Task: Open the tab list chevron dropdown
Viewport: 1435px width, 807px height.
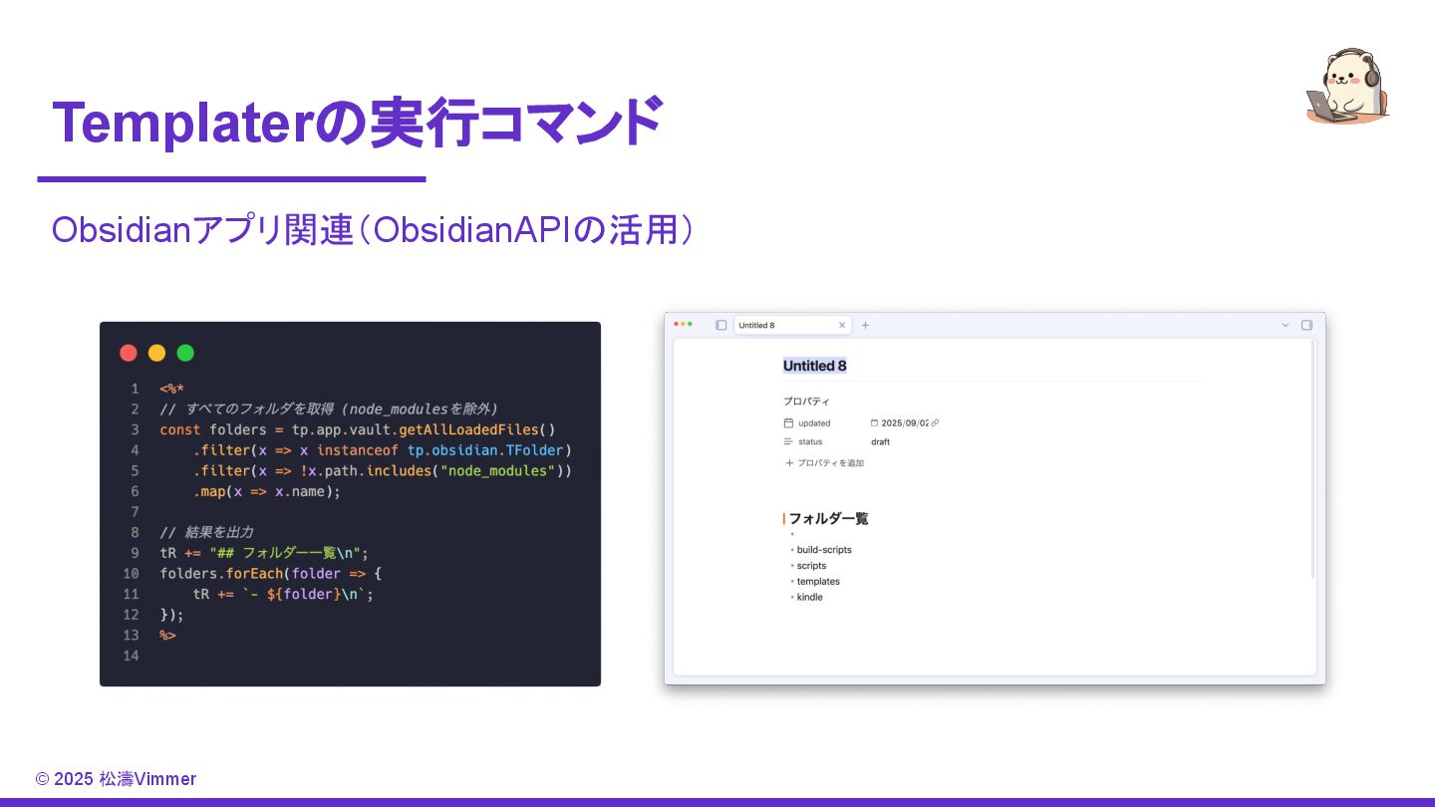Action: (x=1286, y=325)
